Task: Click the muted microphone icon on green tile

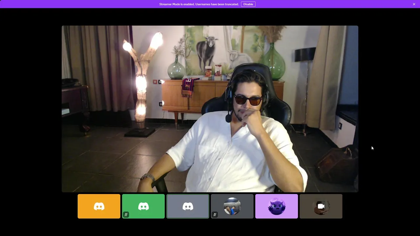Action: [x=126, y=215]
